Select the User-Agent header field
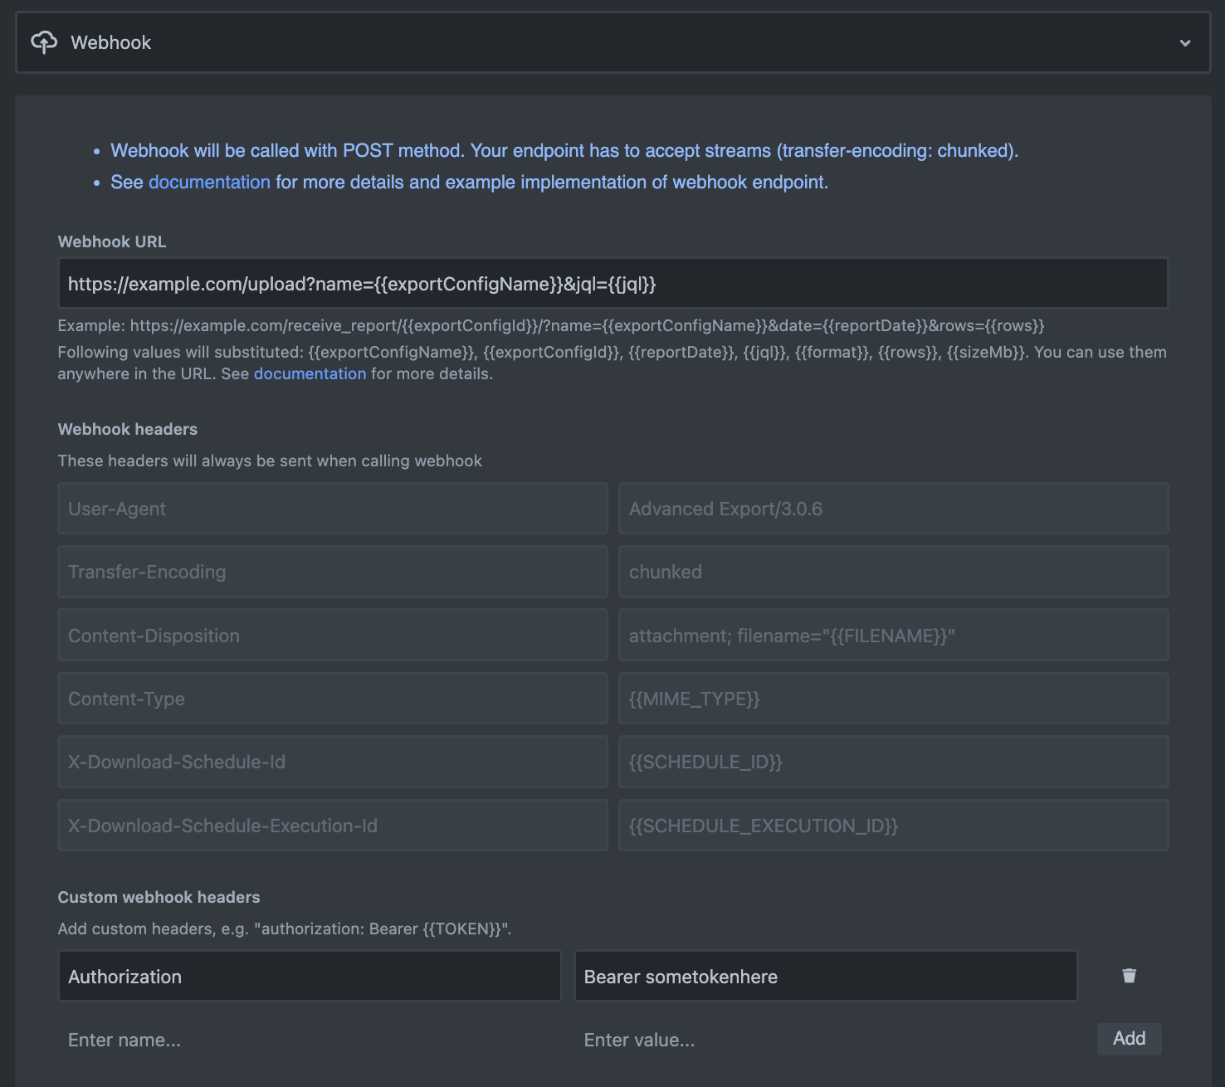The width and height of the screenshot is (1225, 1087). 333,509
